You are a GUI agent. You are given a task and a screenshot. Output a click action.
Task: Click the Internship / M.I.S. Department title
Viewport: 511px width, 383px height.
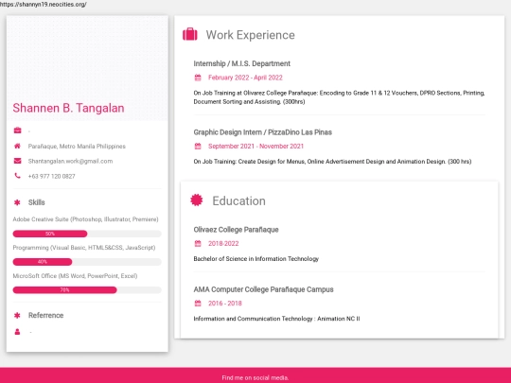pyautogui.click(x=242, y=63)
